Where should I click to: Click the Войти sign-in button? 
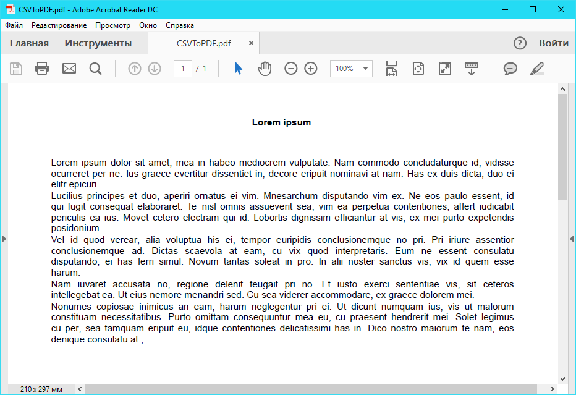click(553, 43)
